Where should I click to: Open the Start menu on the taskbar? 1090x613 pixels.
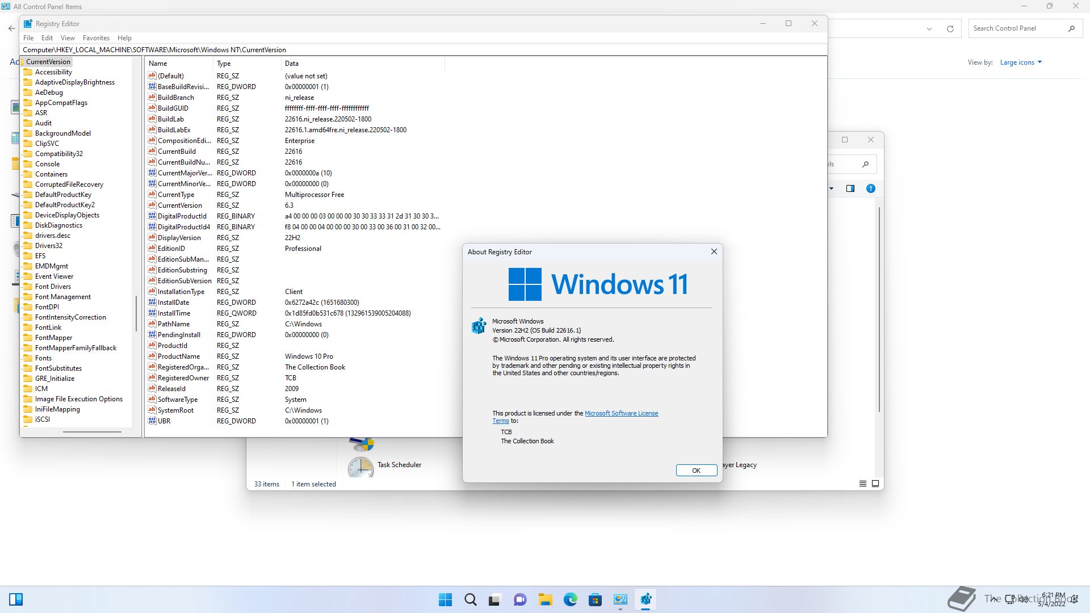[x=446, y=599]
